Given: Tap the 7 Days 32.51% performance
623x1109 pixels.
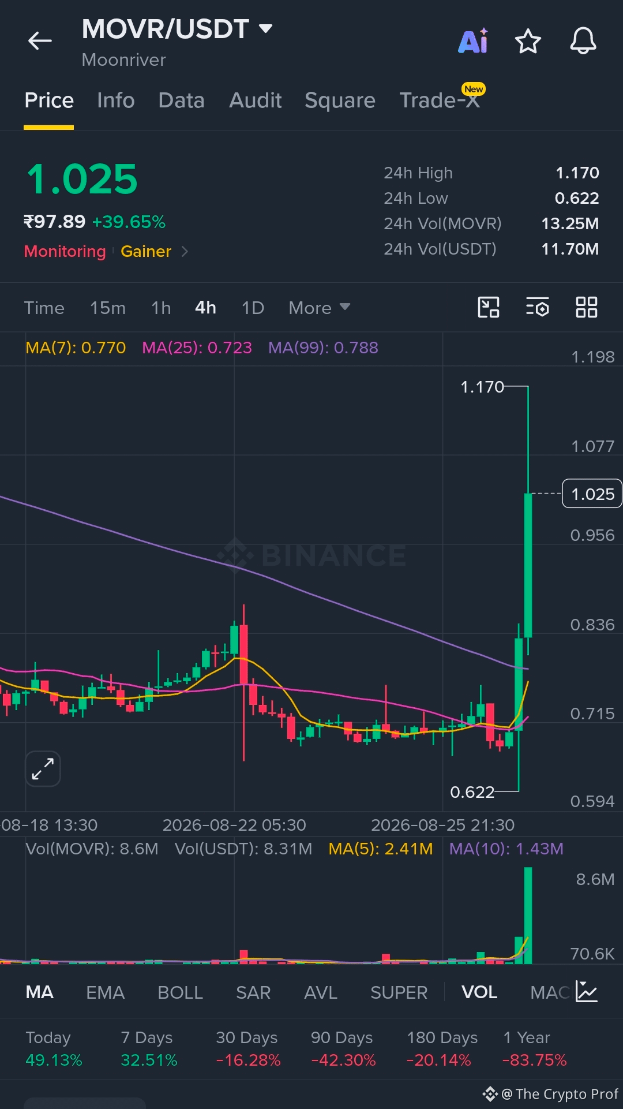Looking at the screenshot, I should coord(149,1049).
